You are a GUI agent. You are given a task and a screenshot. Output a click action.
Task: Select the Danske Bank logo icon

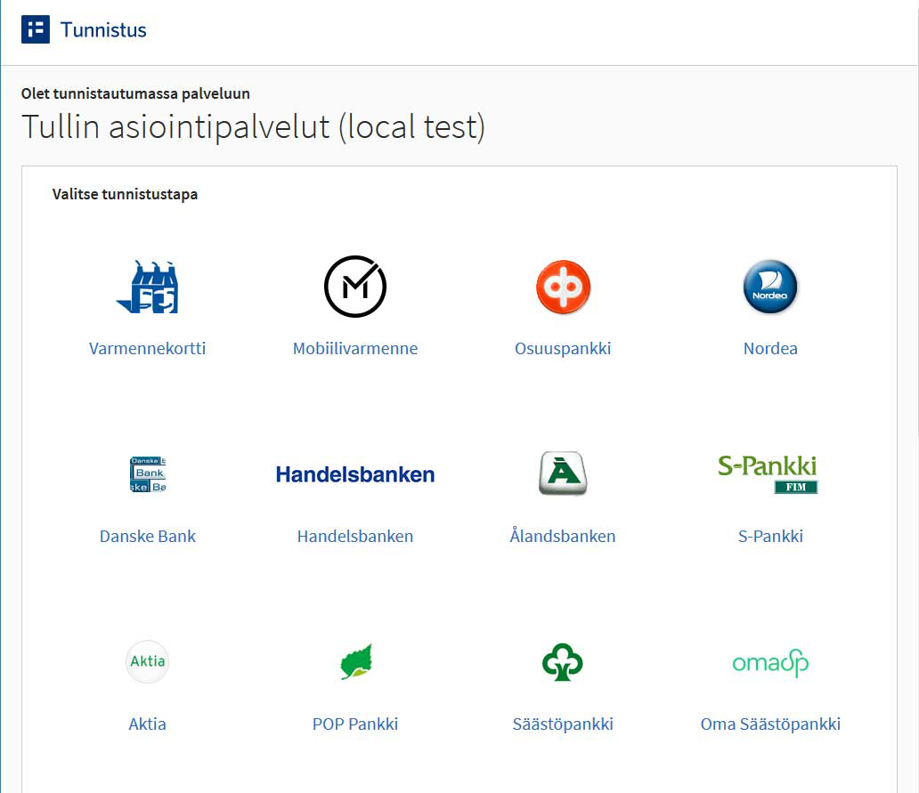(148, 474)
